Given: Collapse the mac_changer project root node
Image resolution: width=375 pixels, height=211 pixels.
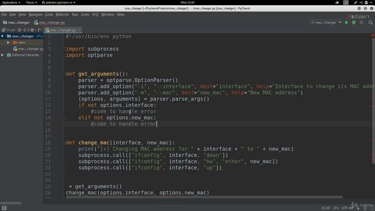Looking at the screenshot, I should click(2, 36).
